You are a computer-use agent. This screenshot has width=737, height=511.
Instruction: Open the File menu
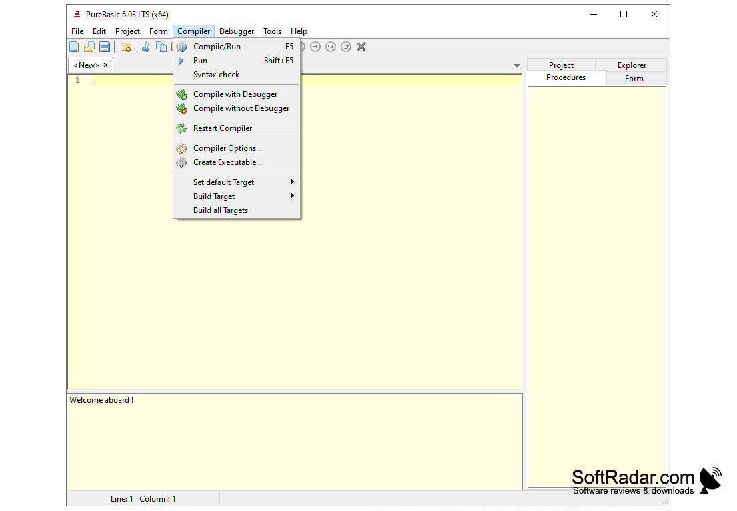coord(77,31)
